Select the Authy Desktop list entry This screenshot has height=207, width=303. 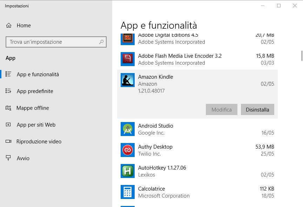point(197,150)
